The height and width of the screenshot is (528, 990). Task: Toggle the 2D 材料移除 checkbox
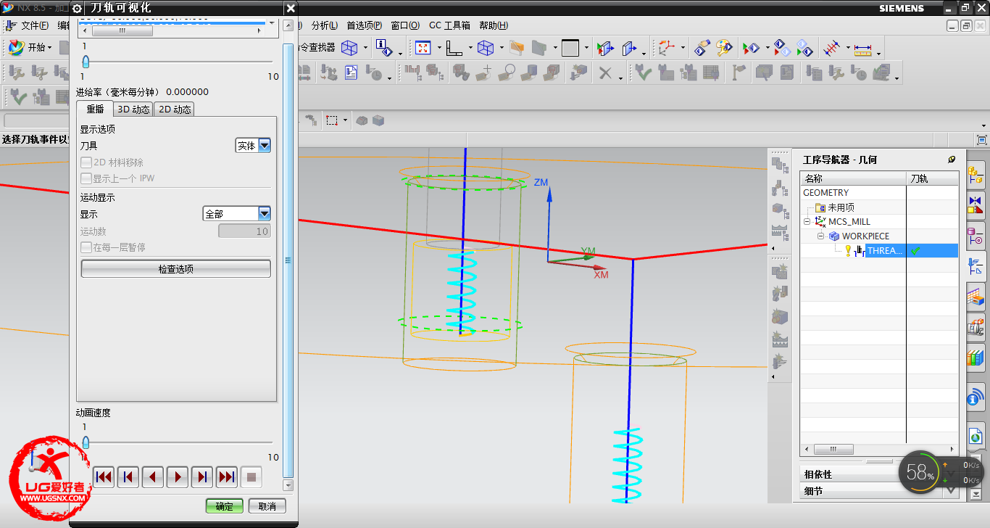coord(86,162)
